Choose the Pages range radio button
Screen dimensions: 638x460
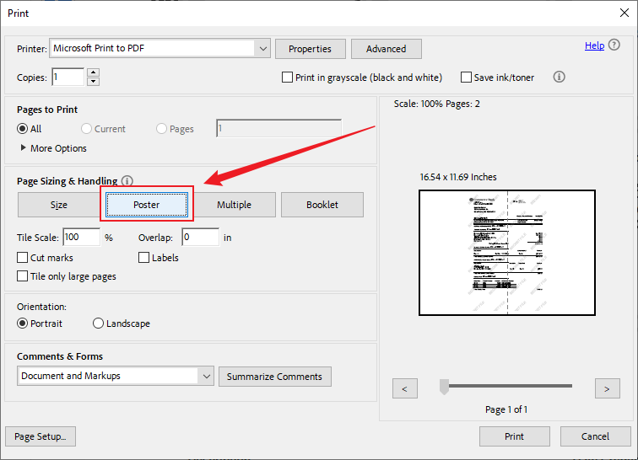(x=161, y=129)
